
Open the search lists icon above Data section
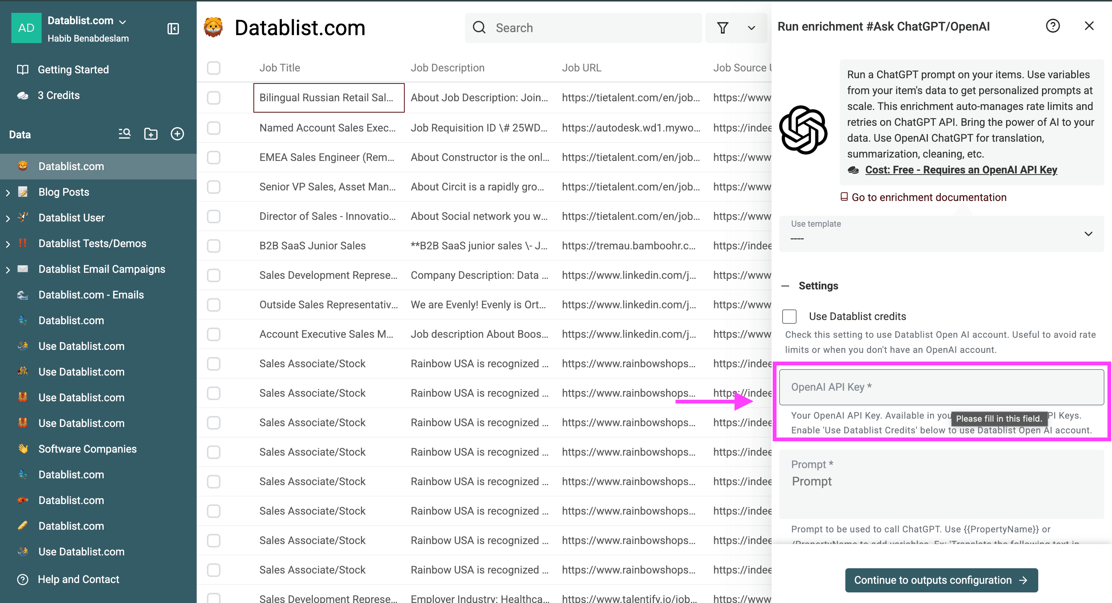[x=124, y=134]
